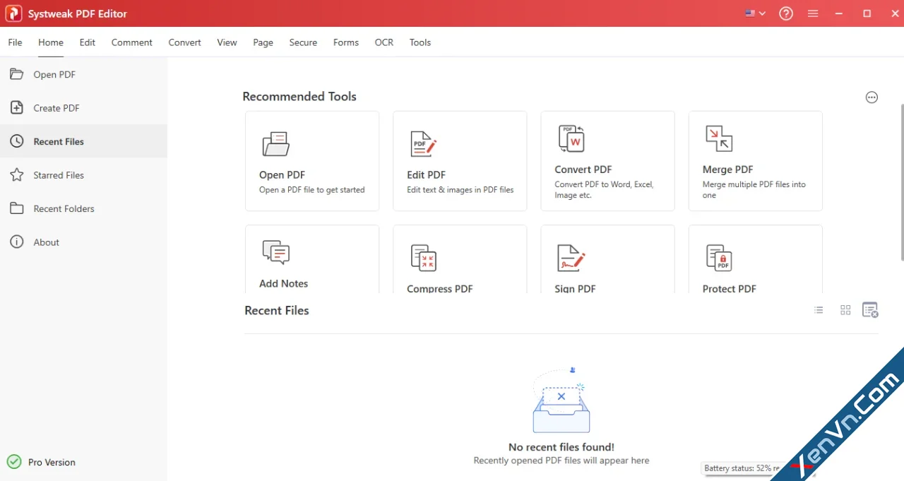This screenshot has height=481, width=904.
Task: Open the About page
Action: (47, 242)
